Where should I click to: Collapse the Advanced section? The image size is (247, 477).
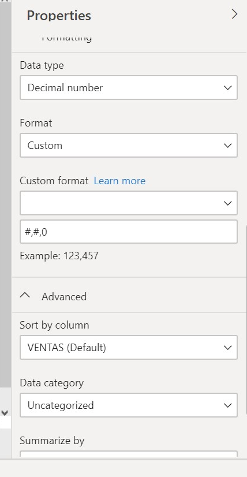[25, 296]
